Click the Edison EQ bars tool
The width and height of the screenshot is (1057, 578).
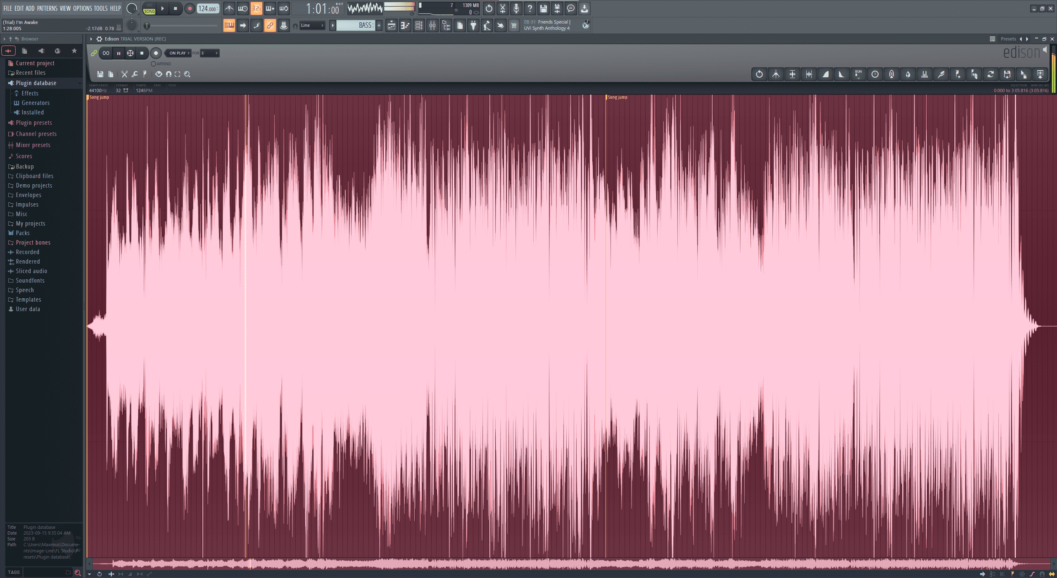924,74
